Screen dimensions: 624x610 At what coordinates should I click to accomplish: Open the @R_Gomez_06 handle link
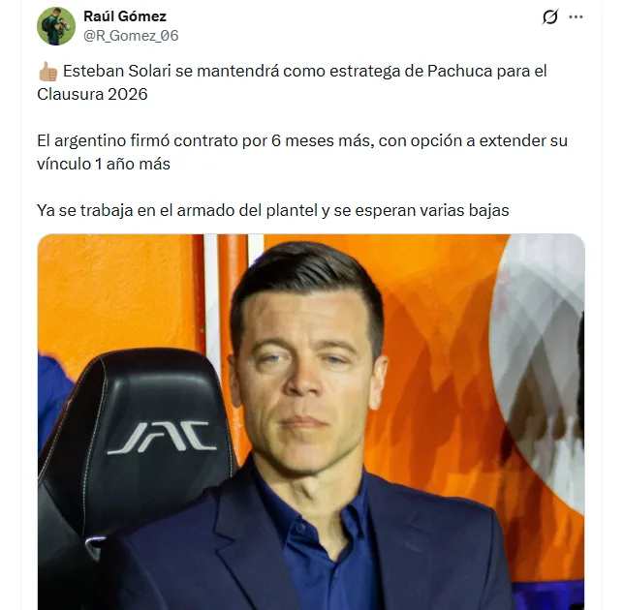click(x=131, y=36)
